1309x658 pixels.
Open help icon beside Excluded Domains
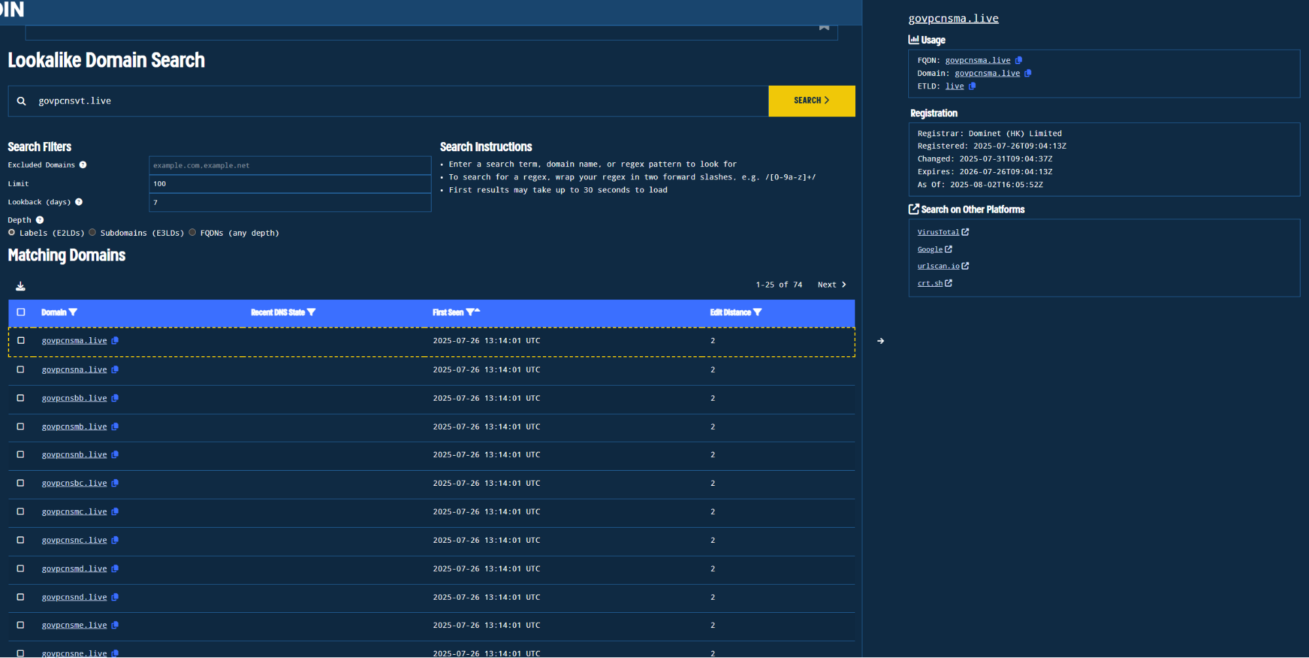point(83,165)
